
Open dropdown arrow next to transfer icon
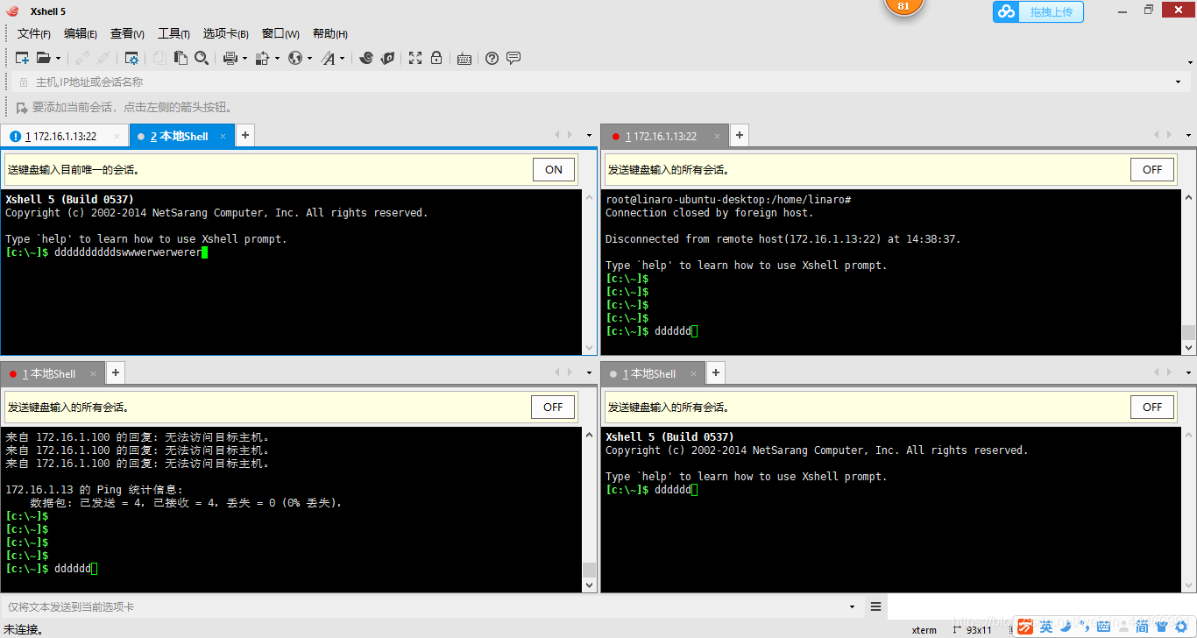click(x=277, y=59)
